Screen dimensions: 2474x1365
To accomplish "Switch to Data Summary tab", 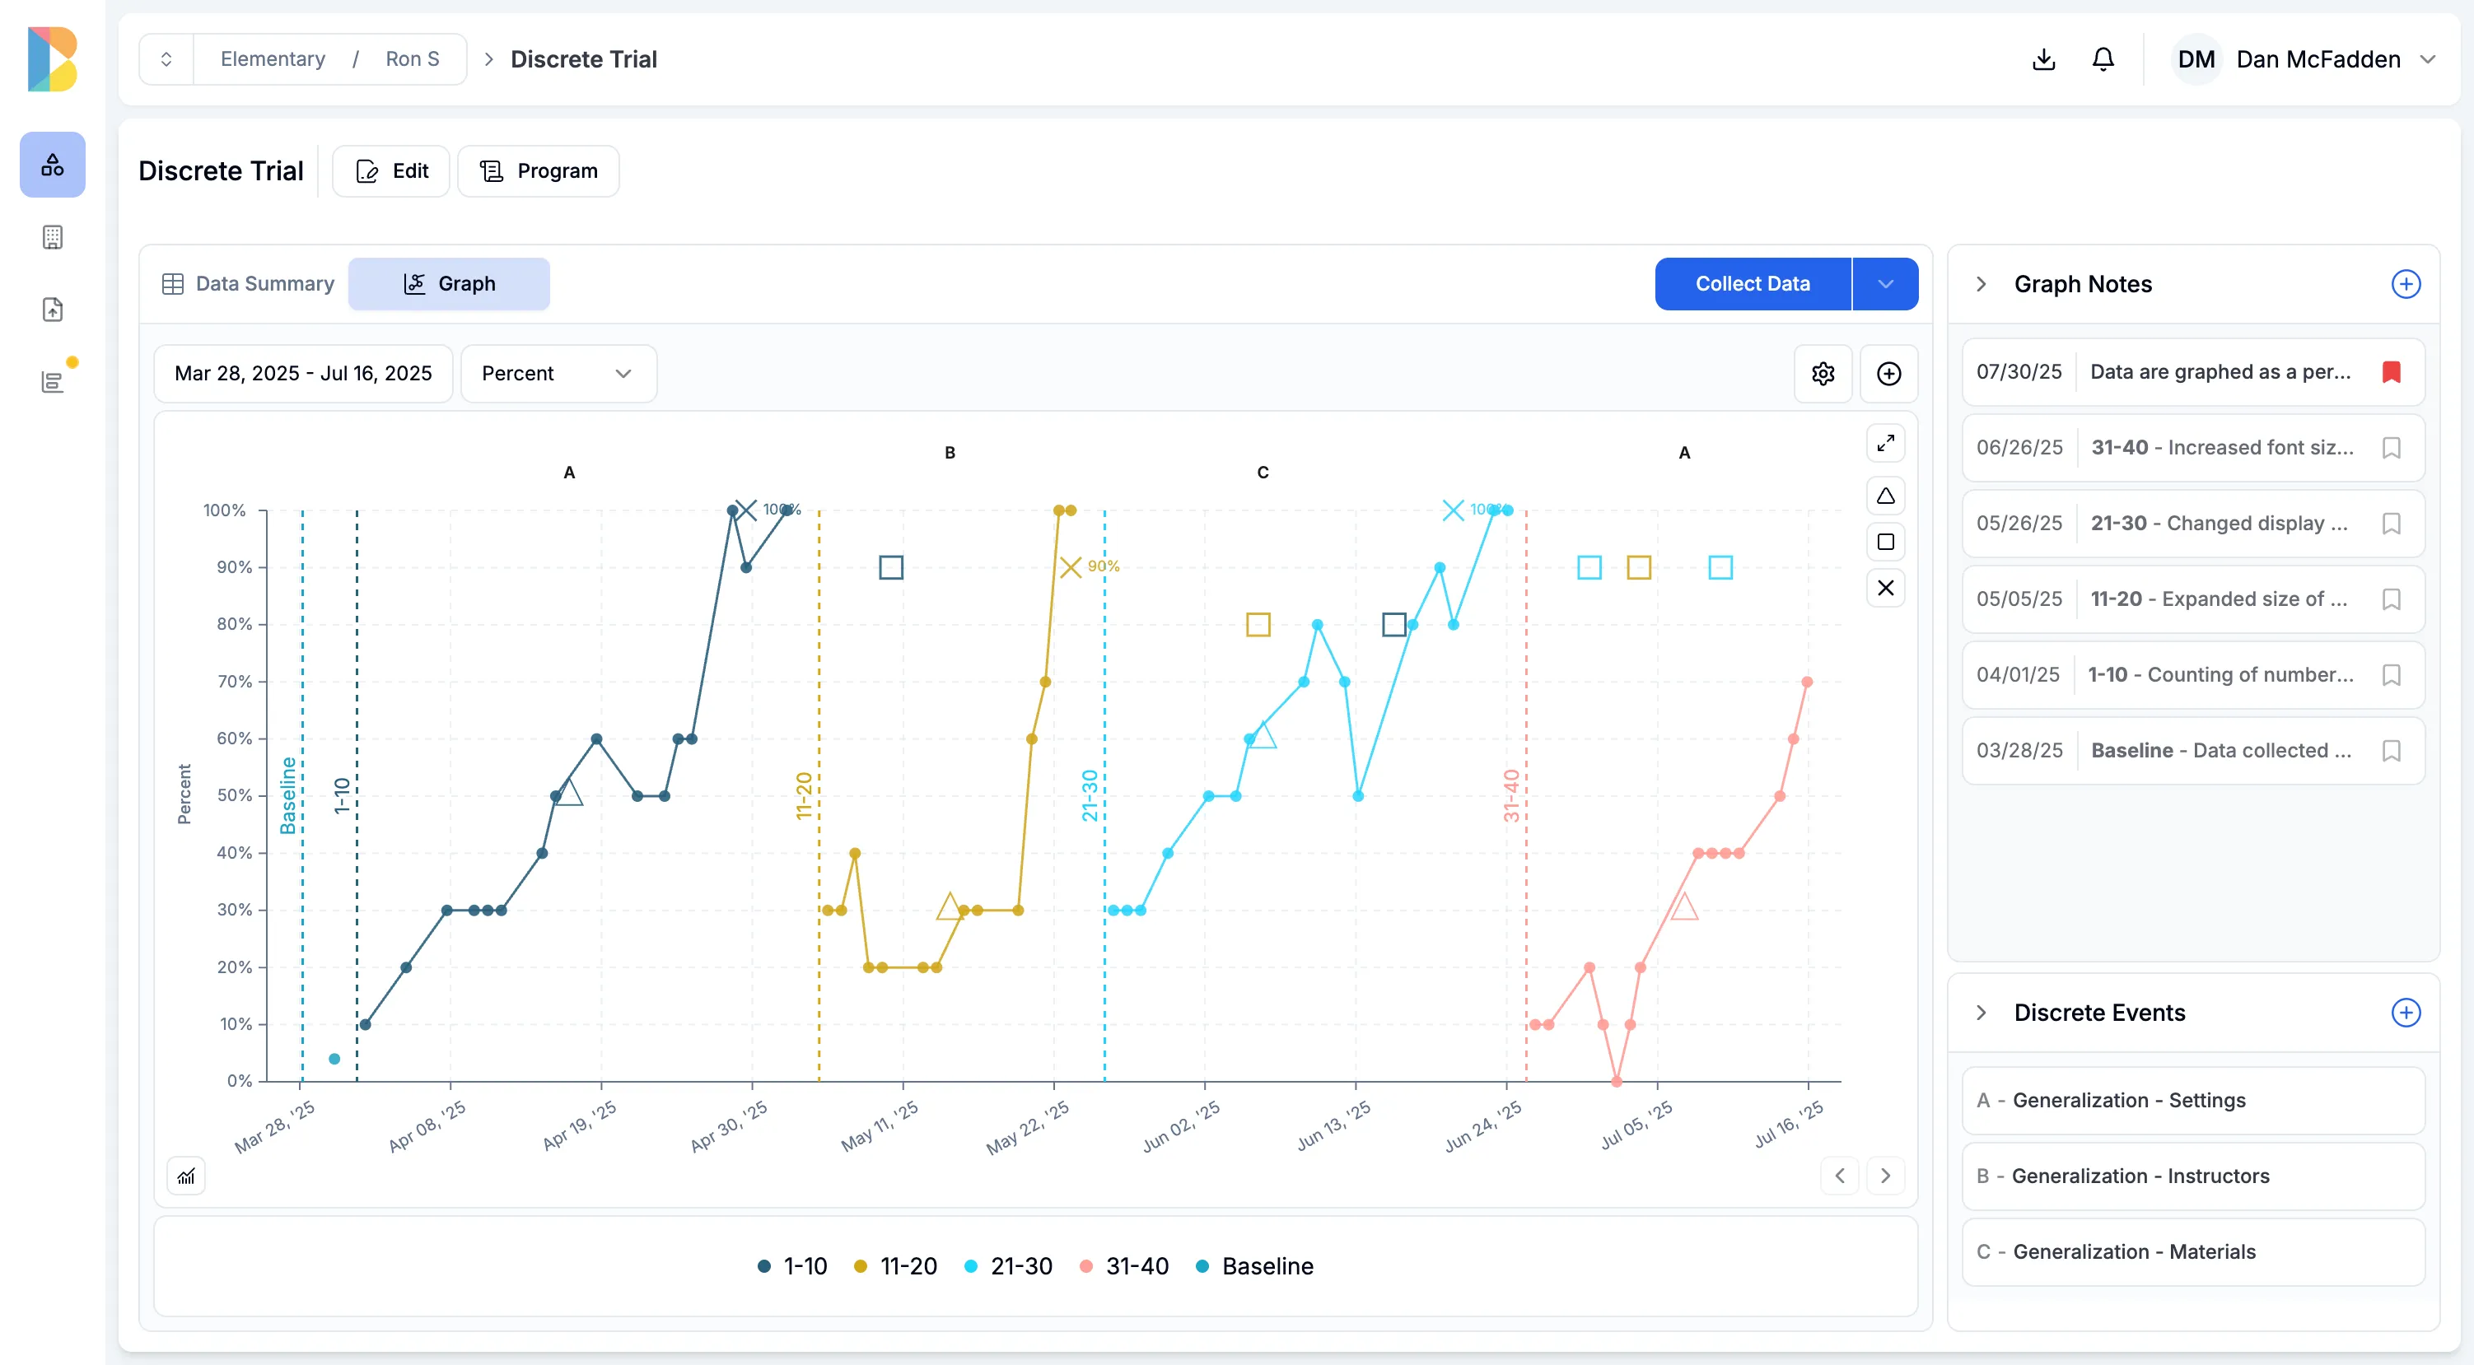I will 248,284.
